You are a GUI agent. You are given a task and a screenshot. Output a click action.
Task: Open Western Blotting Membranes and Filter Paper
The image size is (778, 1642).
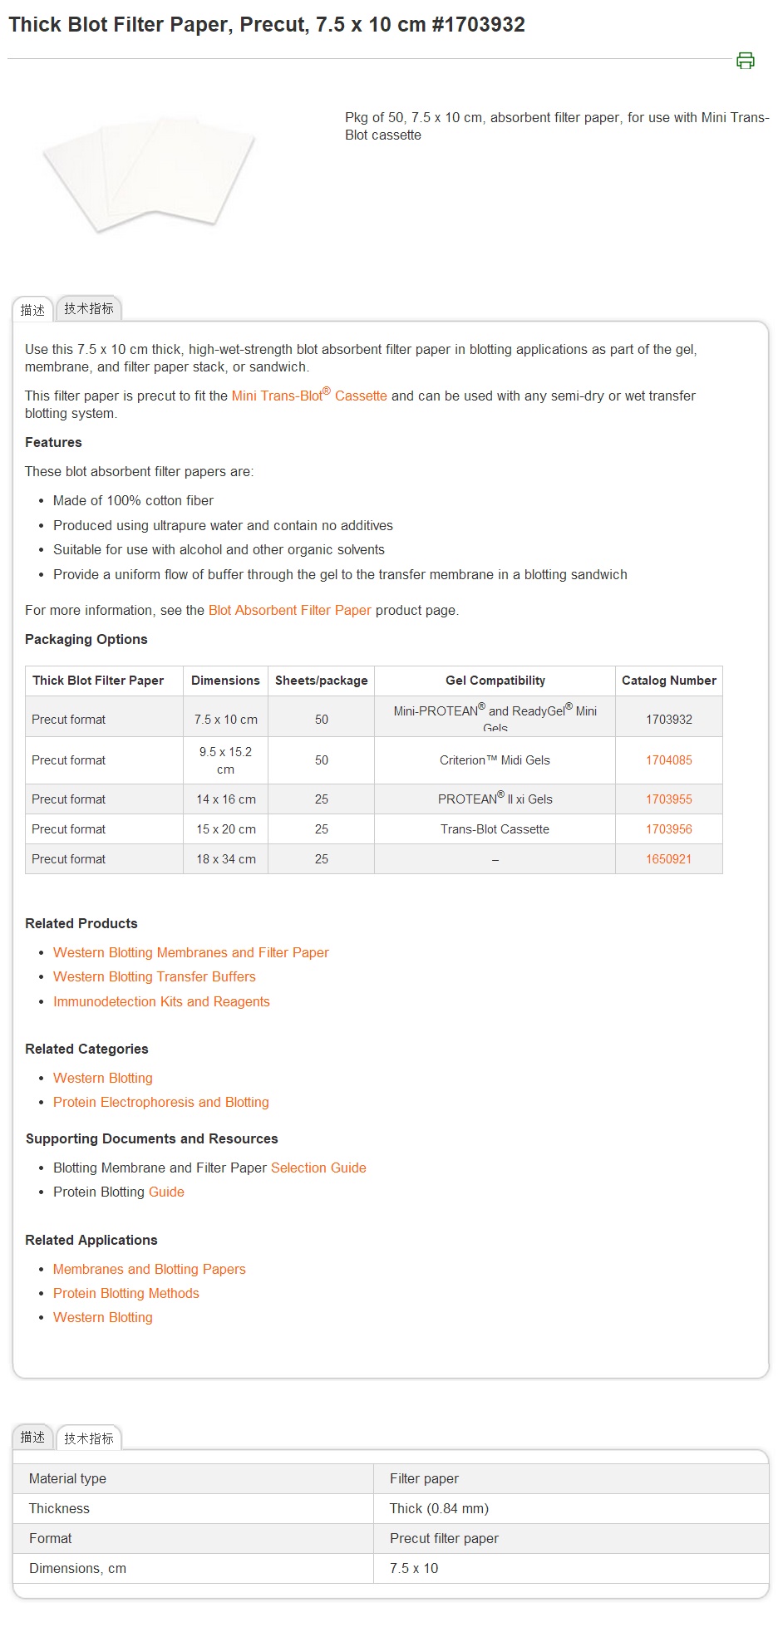pos(190,952)
